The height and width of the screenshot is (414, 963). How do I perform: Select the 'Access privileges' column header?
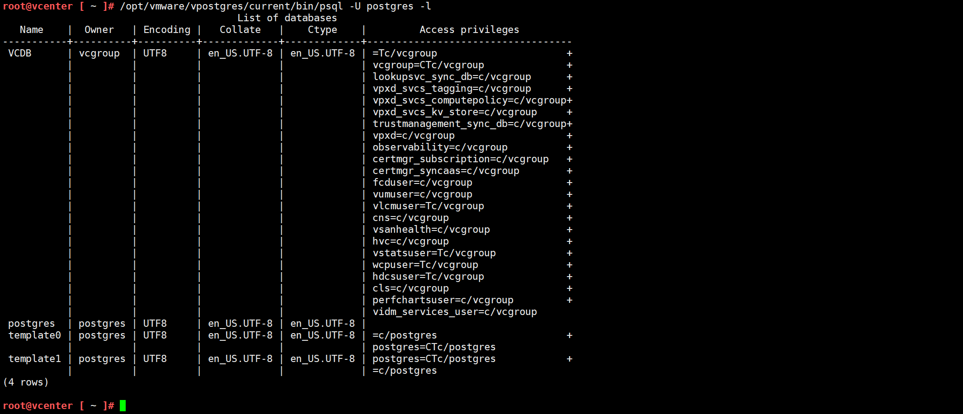point(469,30)
